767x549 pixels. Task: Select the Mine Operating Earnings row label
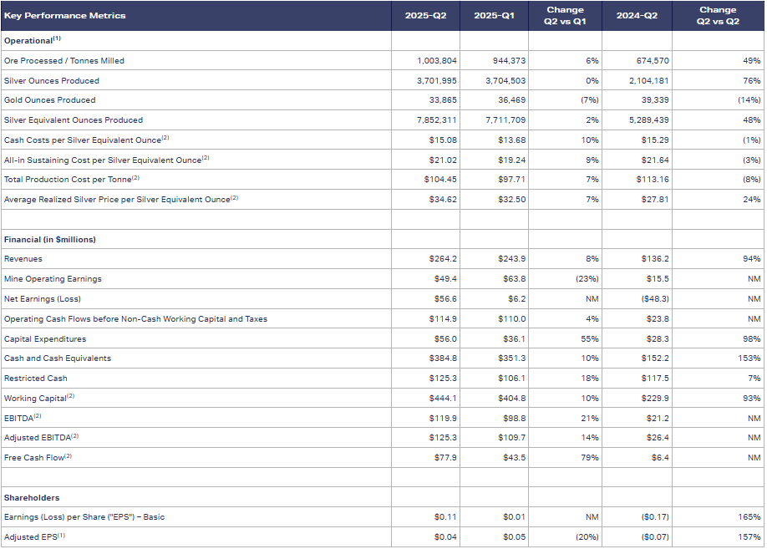point(53,279)
